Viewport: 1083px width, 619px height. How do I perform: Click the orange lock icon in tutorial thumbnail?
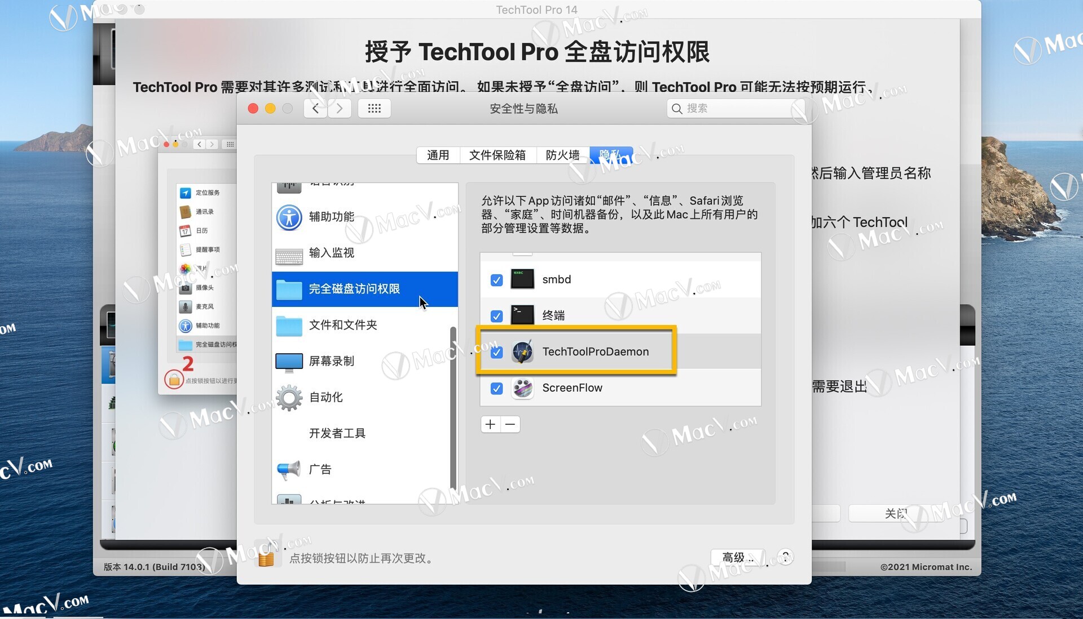point(174,380)
